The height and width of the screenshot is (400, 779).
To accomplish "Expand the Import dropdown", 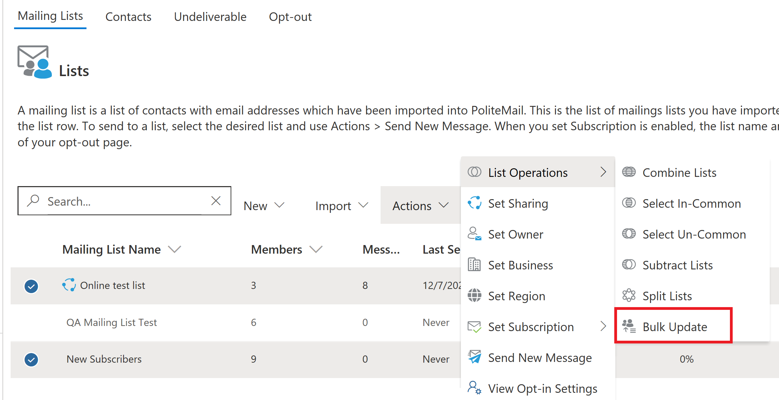I will tap(341, 206).
